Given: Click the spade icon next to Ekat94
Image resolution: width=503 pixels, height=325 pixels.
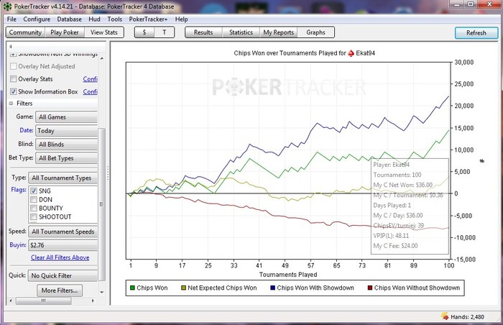Looking at the screenshot, I should [351, 53].
